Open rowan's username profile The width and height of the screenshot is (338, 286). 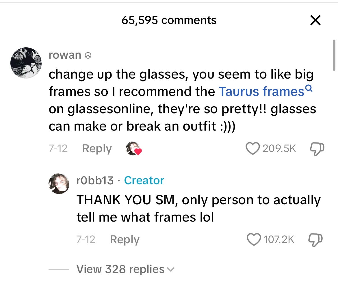pyautogui.click(x=65, y=55)
